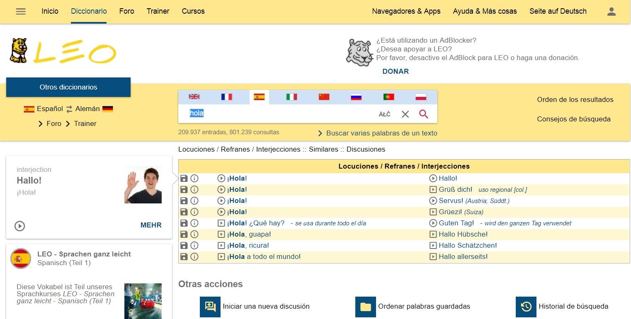Switch to Seite auf Deutsch
The image size is (631, 319).
point(558,12)
